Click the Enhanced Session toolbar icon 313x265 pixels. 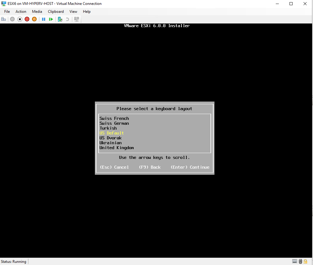(x=77, y=19)
